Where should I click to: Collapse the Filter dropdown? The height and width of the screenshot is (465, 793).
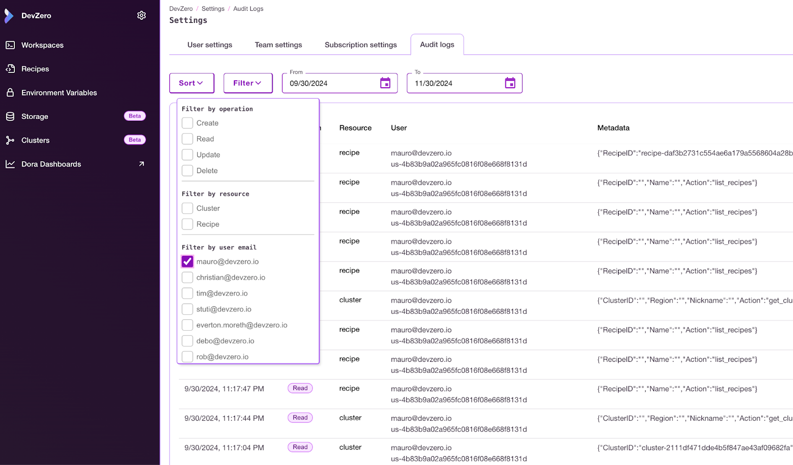click(248, 83)
